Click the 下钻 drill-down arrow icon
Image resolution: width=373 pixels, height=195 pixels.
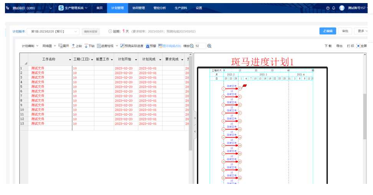86,46
